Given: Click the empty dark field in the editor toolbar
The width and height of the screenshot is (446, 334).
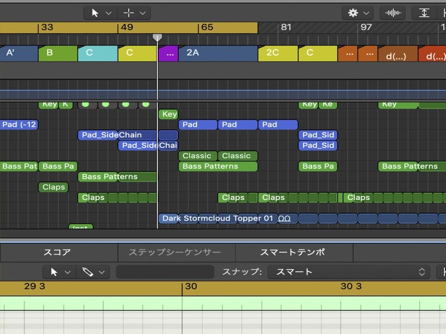Looking at the screenshot, I should click(x=164, y=272).
